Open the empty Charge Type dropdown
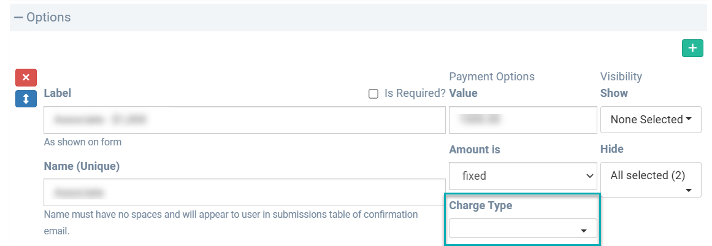 [523, 229]
